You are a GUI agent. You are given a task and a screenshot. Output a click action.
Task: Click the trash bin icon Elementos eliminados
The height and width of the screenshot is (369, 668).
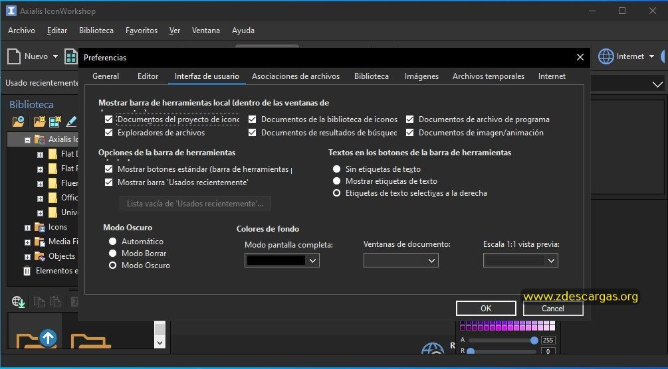point(27,271)
